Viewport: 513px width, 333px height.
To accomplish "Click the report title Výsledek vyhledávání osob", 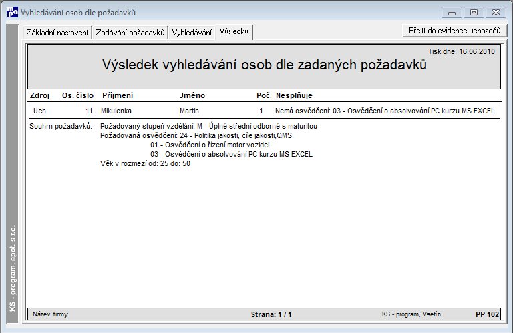I will 265,65.
